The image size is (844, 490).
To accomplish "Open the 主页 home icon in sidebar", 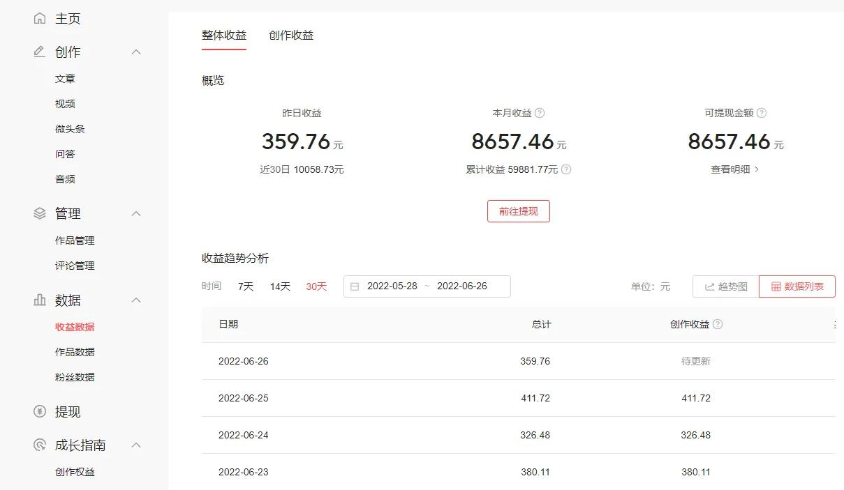I will [x=40, y=18].
